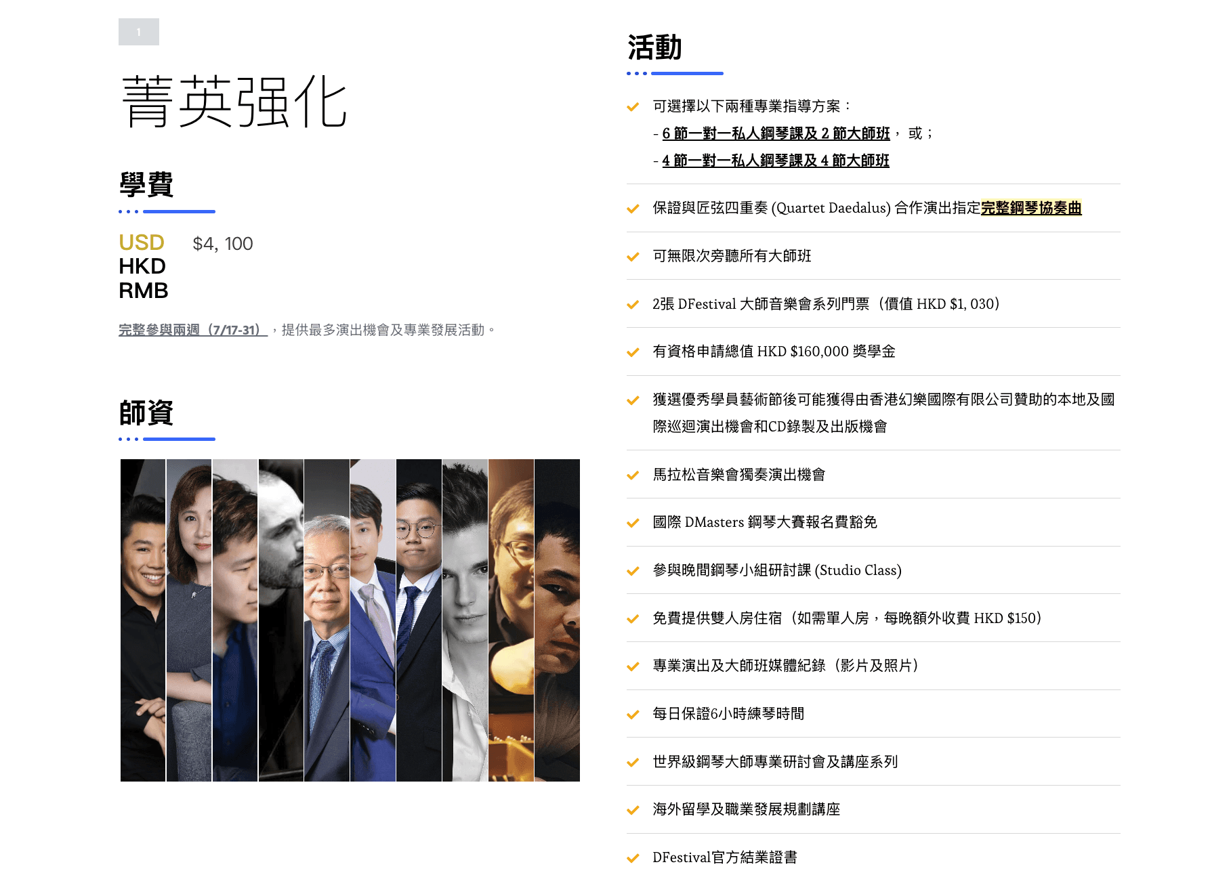Click the 學費 section heading

pos(146,184)
